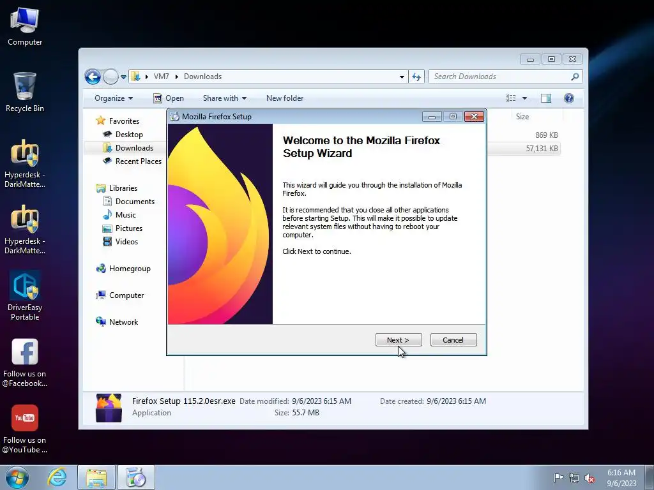
Task: Expand the address bar history dropdown
Action: pos(402,77)
